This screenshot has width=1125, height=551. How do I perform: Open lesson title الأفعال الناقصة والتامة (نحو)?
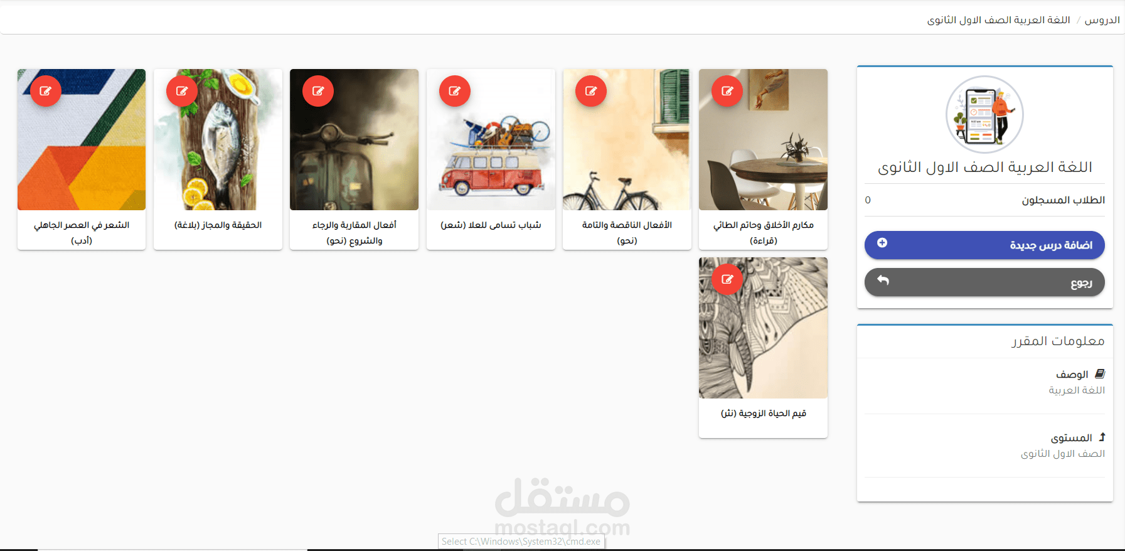[627, 233]
